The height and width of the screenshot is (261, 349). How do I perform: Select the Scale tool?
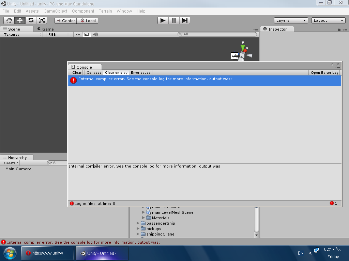point(42,20)
